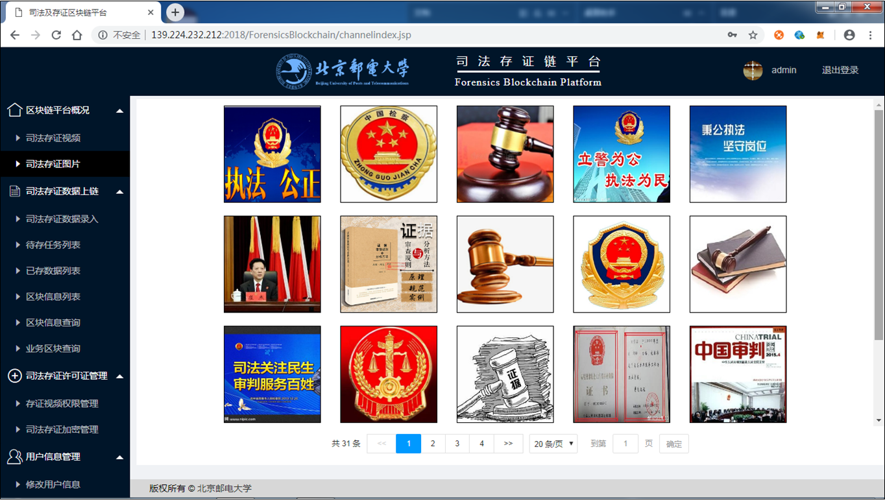Open the gavel on stacked books image
The image size is (885, 500).
point(738,264)
